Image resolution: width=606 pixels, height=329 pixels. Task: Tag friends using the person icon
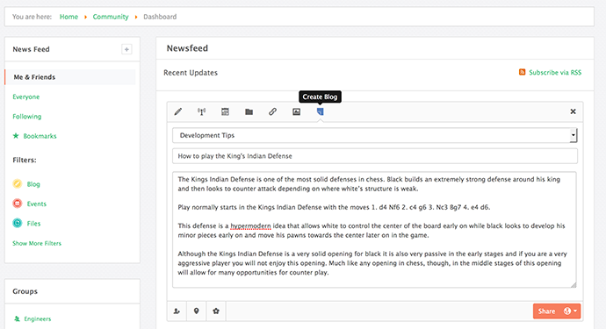pyautogui.click(x=177, y=311)
